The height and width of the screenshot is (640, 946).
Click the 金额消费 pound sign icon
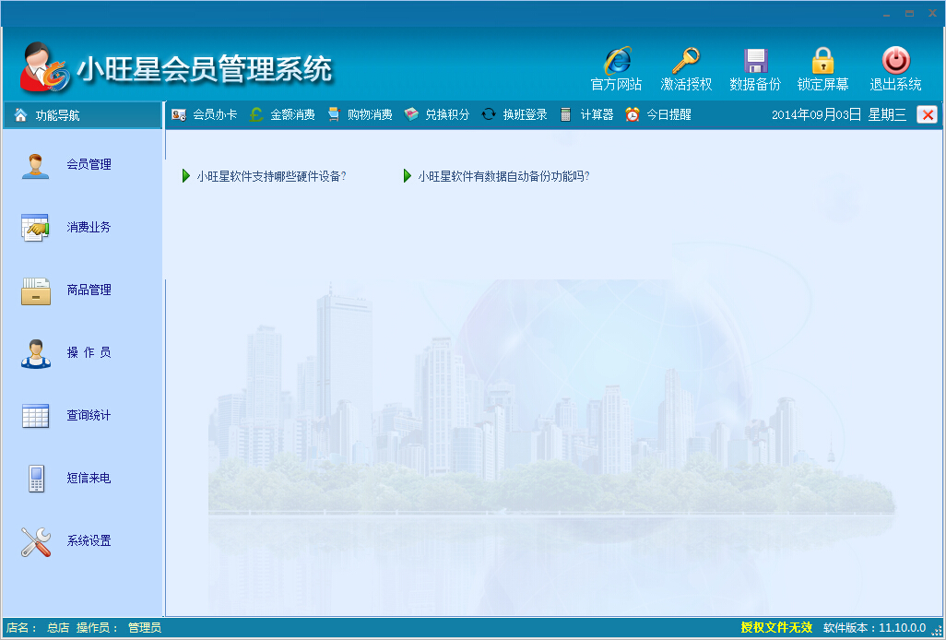pos(255,114)
